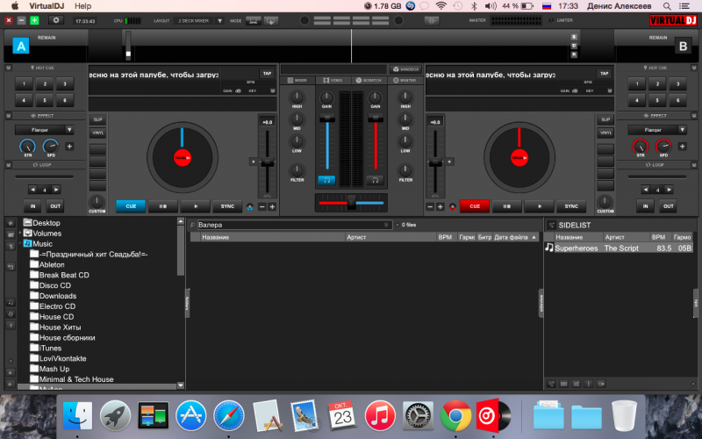The image size is (702, 439).
Task: Start playback on deck A
Action: (196, 206)
